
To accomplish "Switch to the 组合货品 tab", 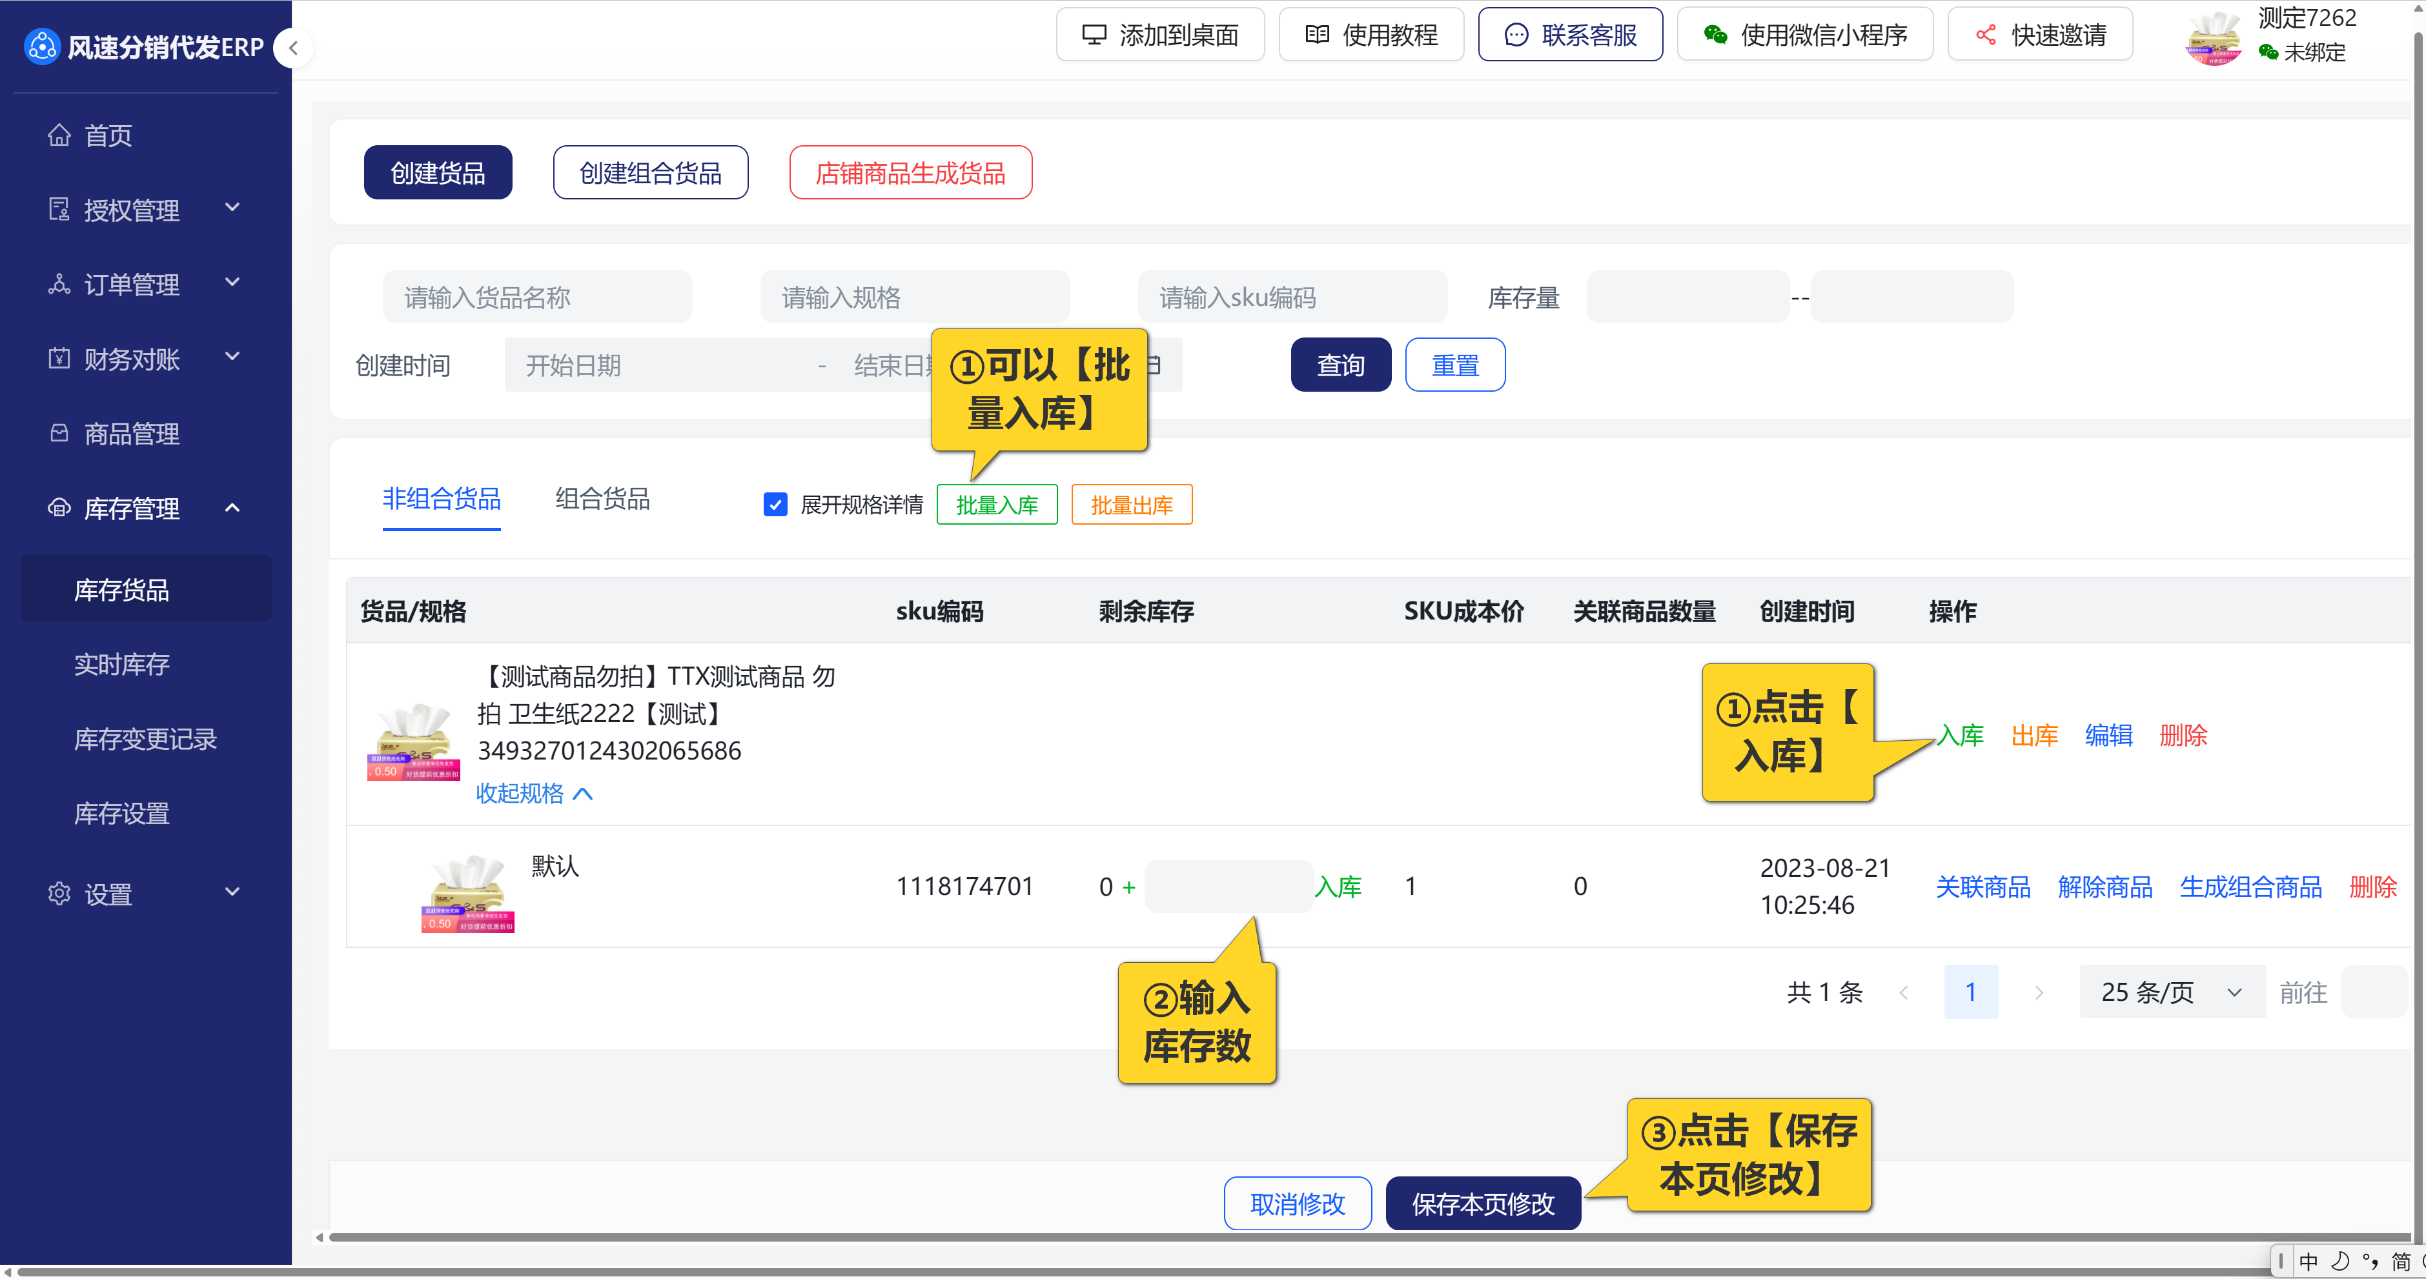I will click(x=602, y=499).
